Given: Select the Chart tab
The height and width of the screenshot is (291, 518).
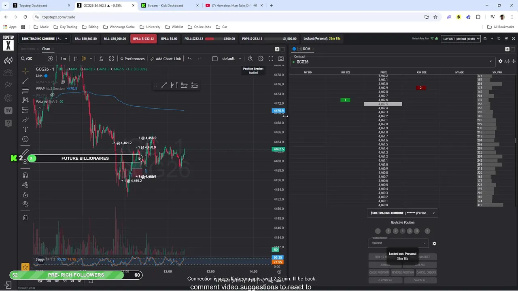Looking at the screenshot, I should point(46,49).
